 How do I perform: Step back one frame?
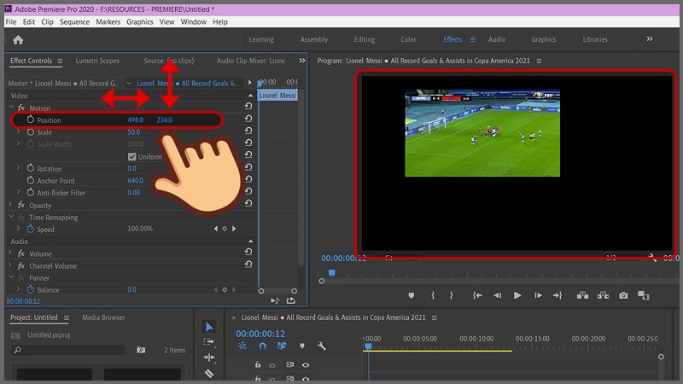pos(497,295)
